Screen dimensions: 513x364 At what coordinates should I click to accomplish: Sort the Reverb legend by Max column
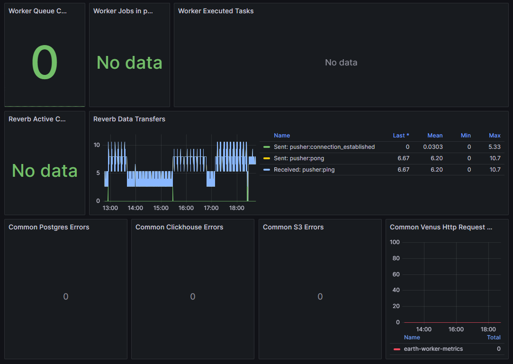point(495,136)
